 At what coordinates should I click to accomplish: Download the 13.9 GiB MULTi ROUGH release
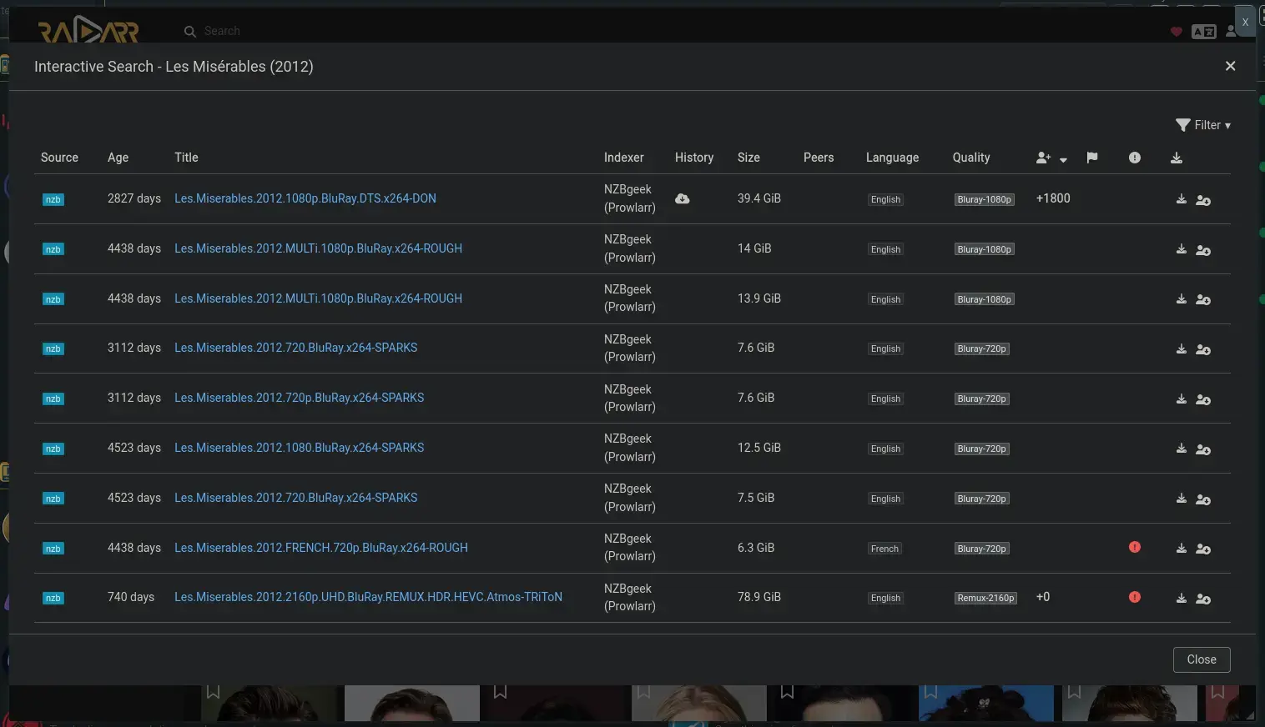click(1181, 299)
